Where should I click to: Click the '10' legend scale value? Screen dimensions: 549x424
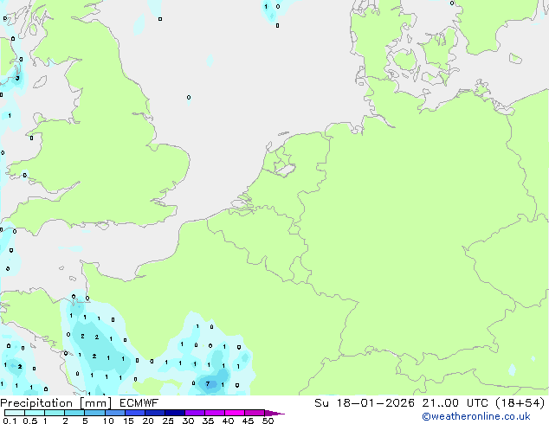pyautogui.click(x=108, y=421)
